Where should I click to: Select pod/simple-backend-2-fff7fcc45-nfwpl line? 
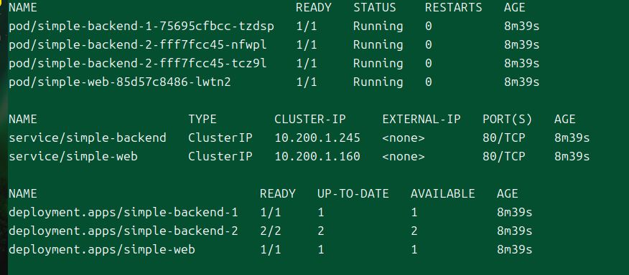[x=274, y=45]
